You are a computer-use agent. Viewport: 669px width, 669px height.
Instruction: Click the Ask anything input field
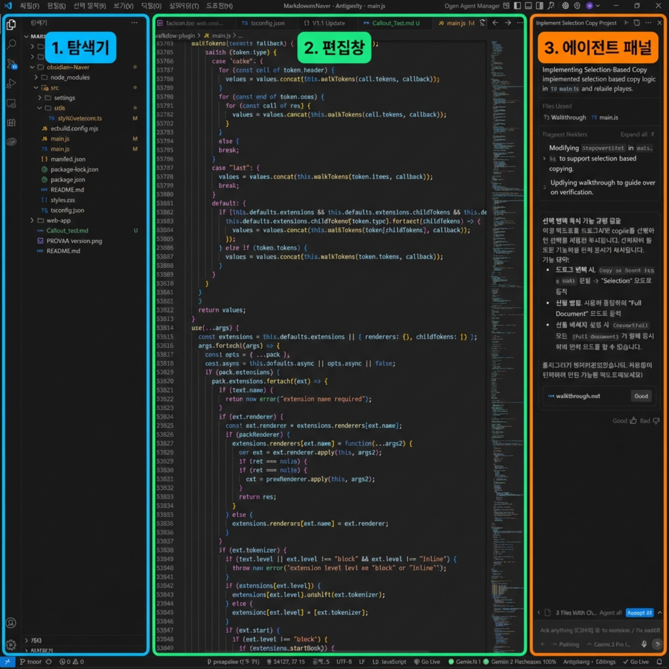pyautogui.click(x=600, y=630)
